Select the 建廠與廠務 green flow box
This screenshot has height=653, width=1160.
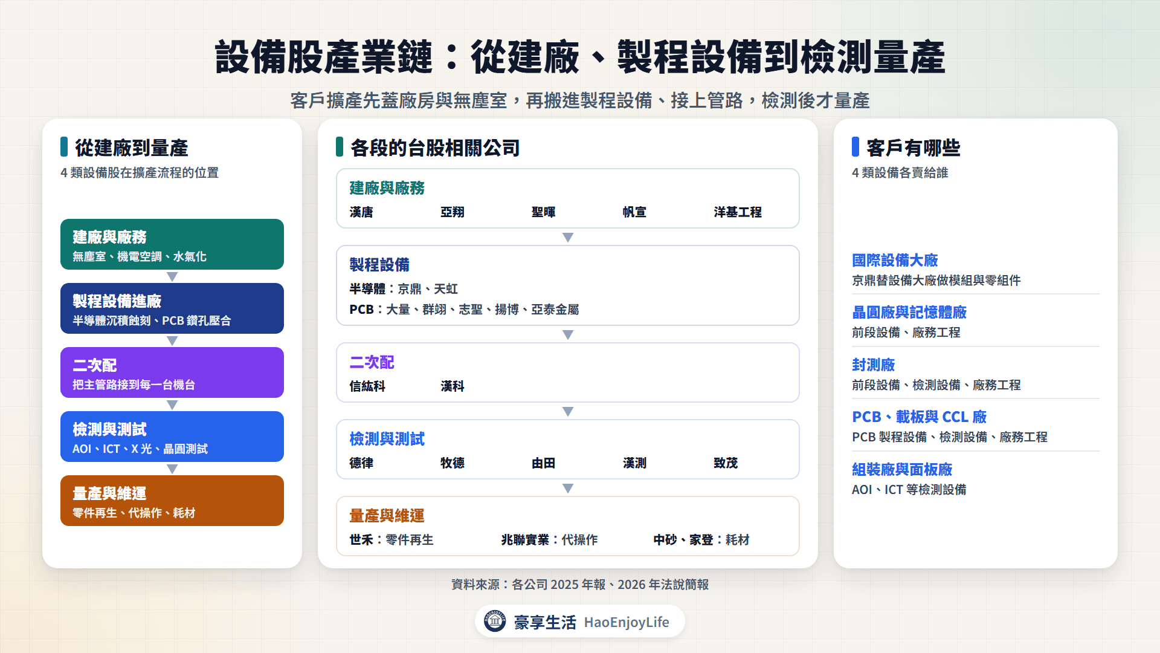[x=172, y=244]
